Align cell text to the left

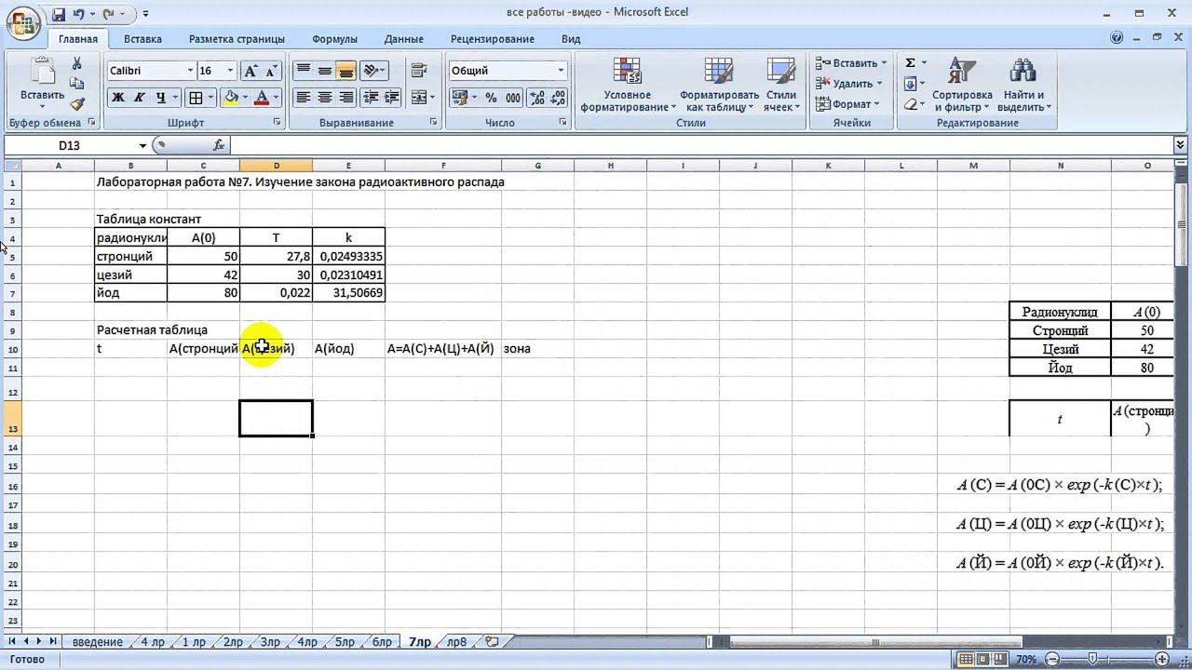point(303,97)
